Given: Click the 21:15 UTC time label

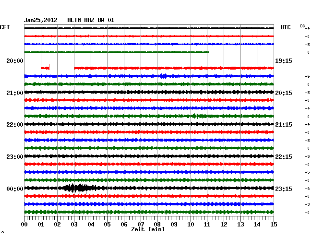Looking at the screenshot, I should 284,125.
